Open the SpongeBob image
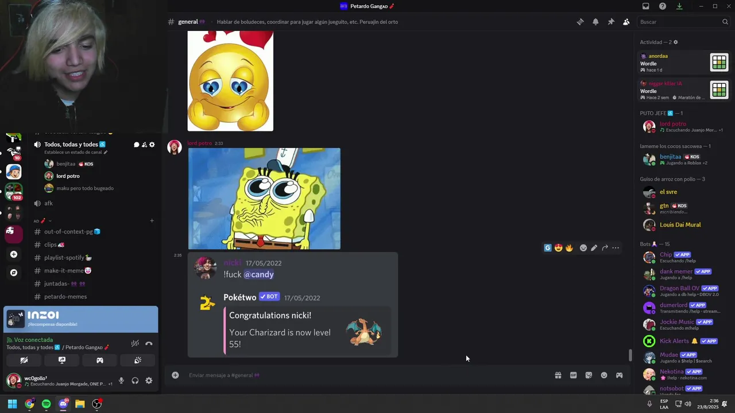Screen dimensions: 735x413 coord(264,198)
